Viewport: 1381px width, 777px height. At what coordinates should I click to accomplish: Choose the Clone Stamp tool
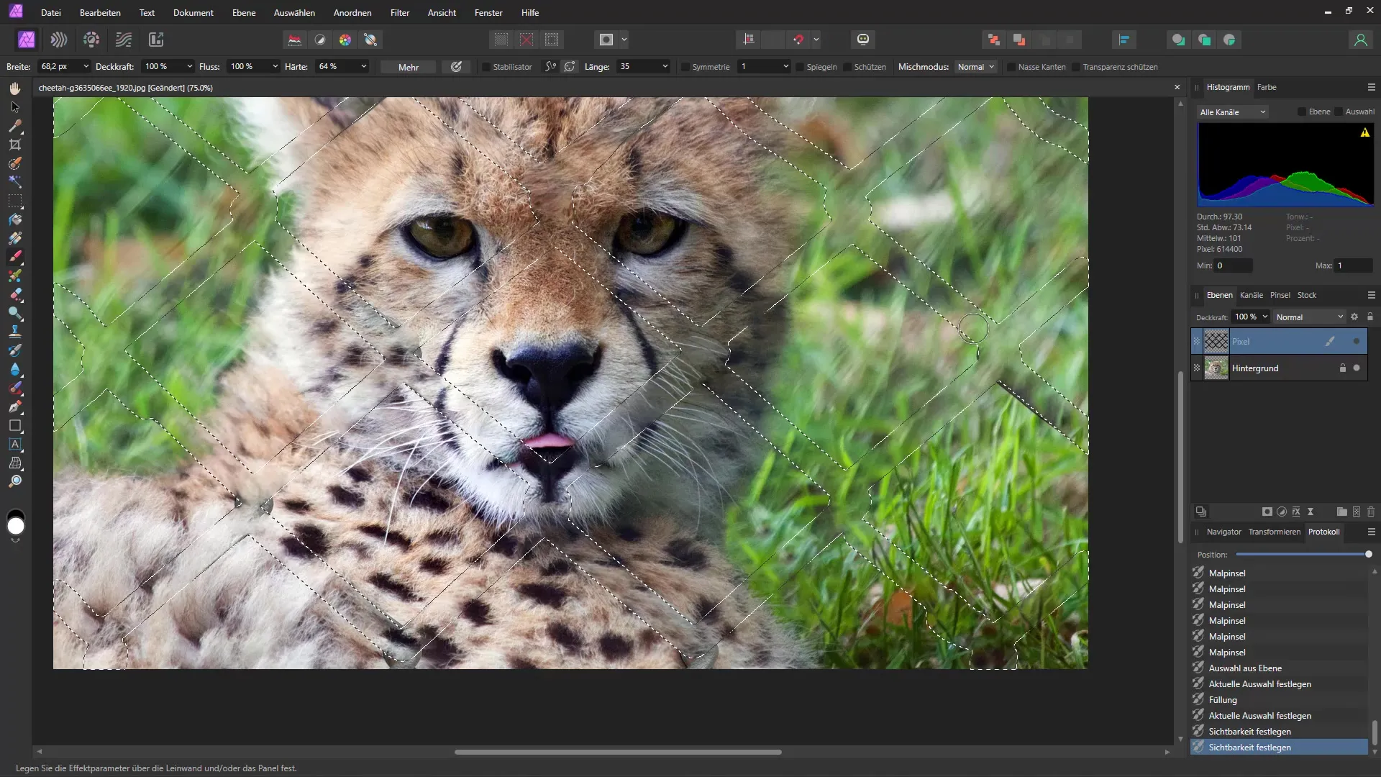tap(15, 331)
